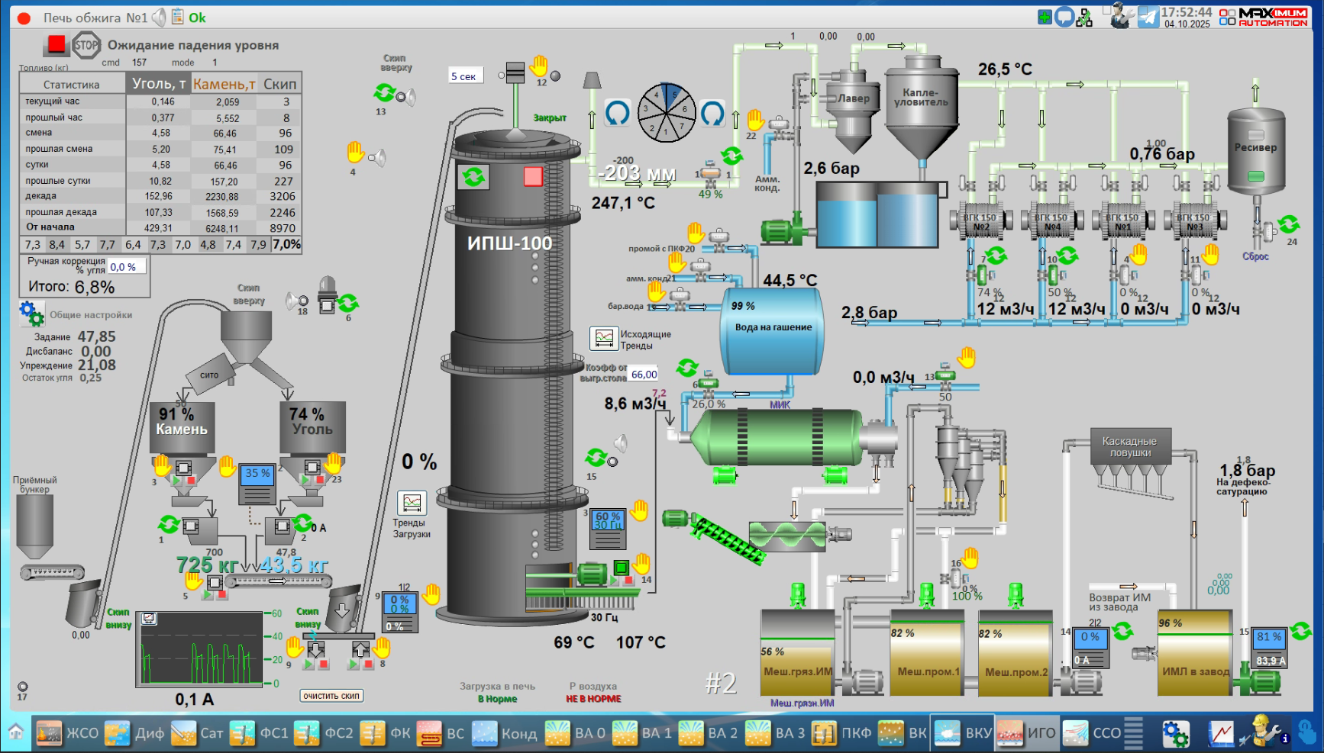Expand the stacked-lines menu after ССО
This screenshot has height=753, width=1324.
click(1134, 733)
